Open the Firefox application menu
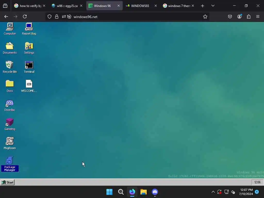264x198 pixels. pos(258,16)
